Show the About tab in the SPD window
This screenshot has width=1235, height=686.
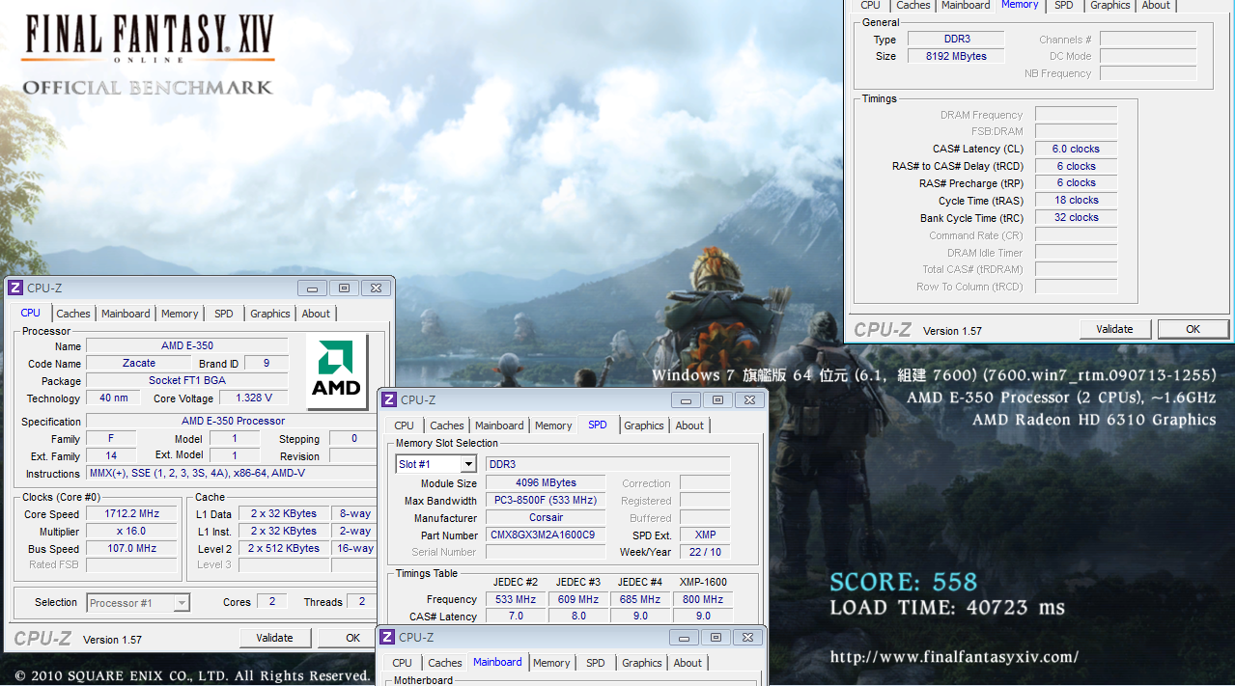pos(689,425)
